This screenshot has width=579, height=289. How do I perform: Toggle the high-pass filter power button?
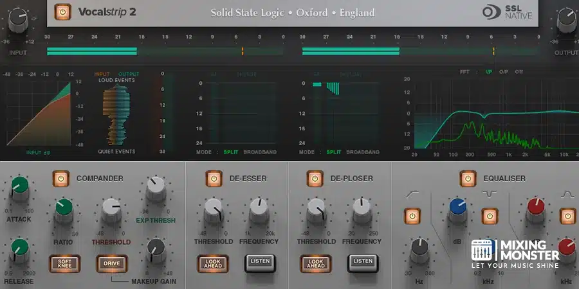click(x=412, y=216)
